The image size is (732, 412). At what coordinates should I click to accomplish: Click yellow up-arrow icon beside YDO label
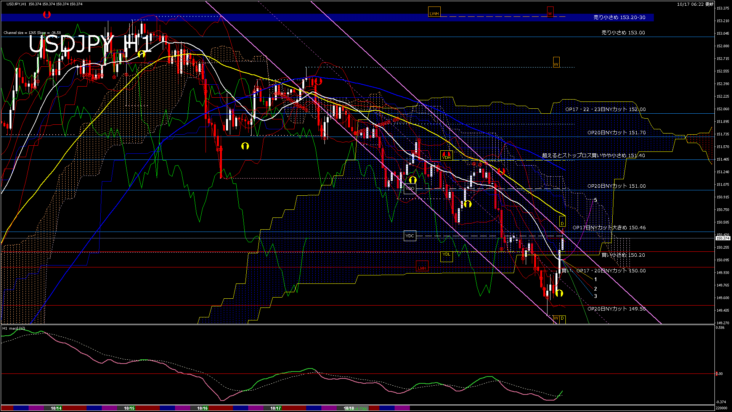(x=413, y=180)
